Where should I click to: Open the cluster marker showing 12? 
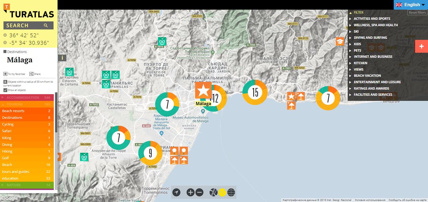pyautogui.click(x=215, y=98)
